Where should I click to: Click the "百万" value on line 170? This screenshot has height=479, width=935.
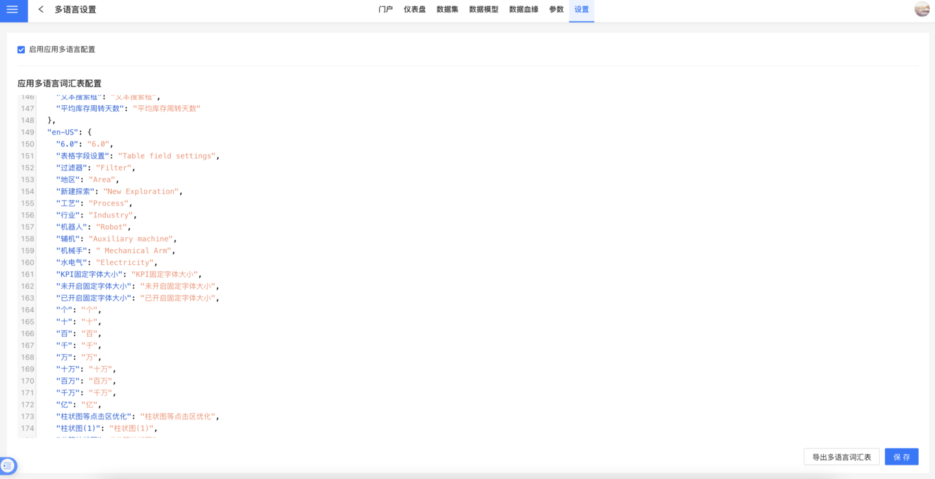click(x=101, y=381)
